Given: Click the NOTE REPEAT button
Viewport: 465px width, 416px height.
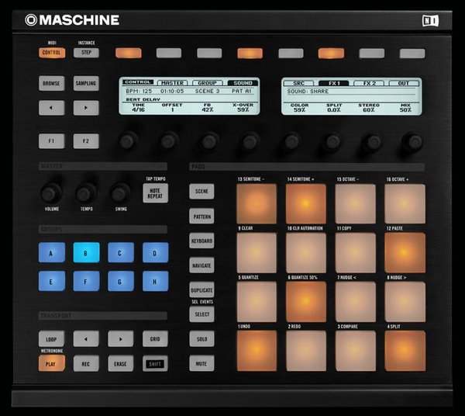Looking at the screenshot, I should click(155, 193).
